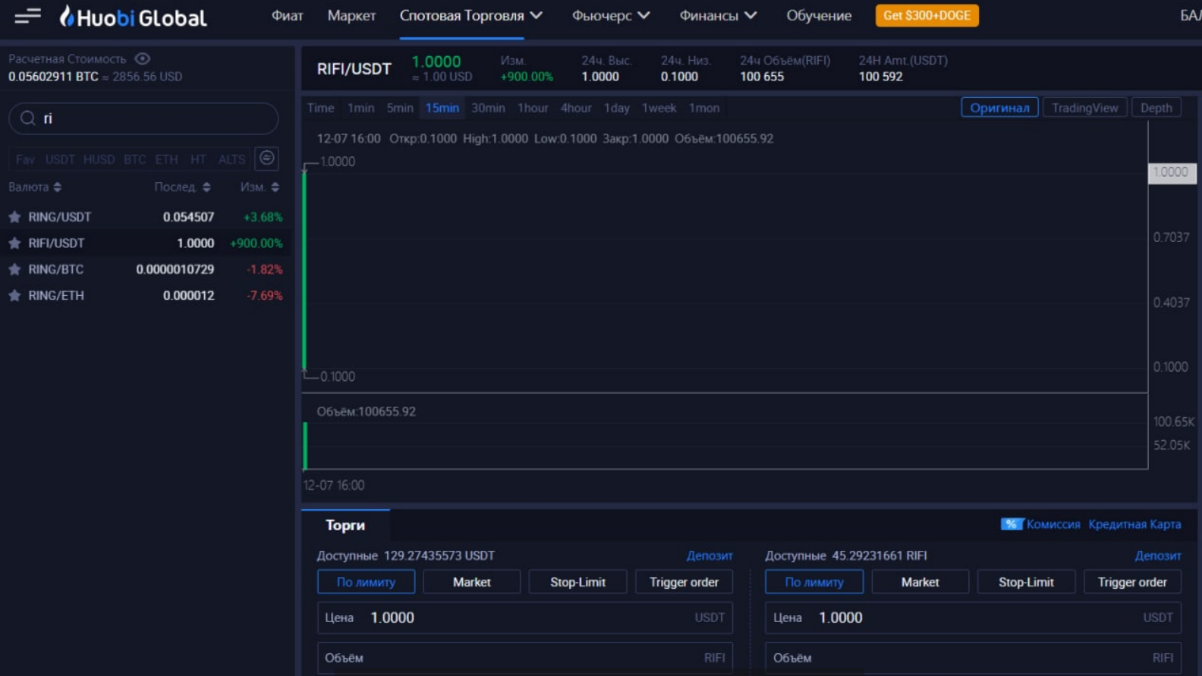Favorite the RING/USDT pair star
The height and width of the screenshot is (676, 1202).
[14, 217]
